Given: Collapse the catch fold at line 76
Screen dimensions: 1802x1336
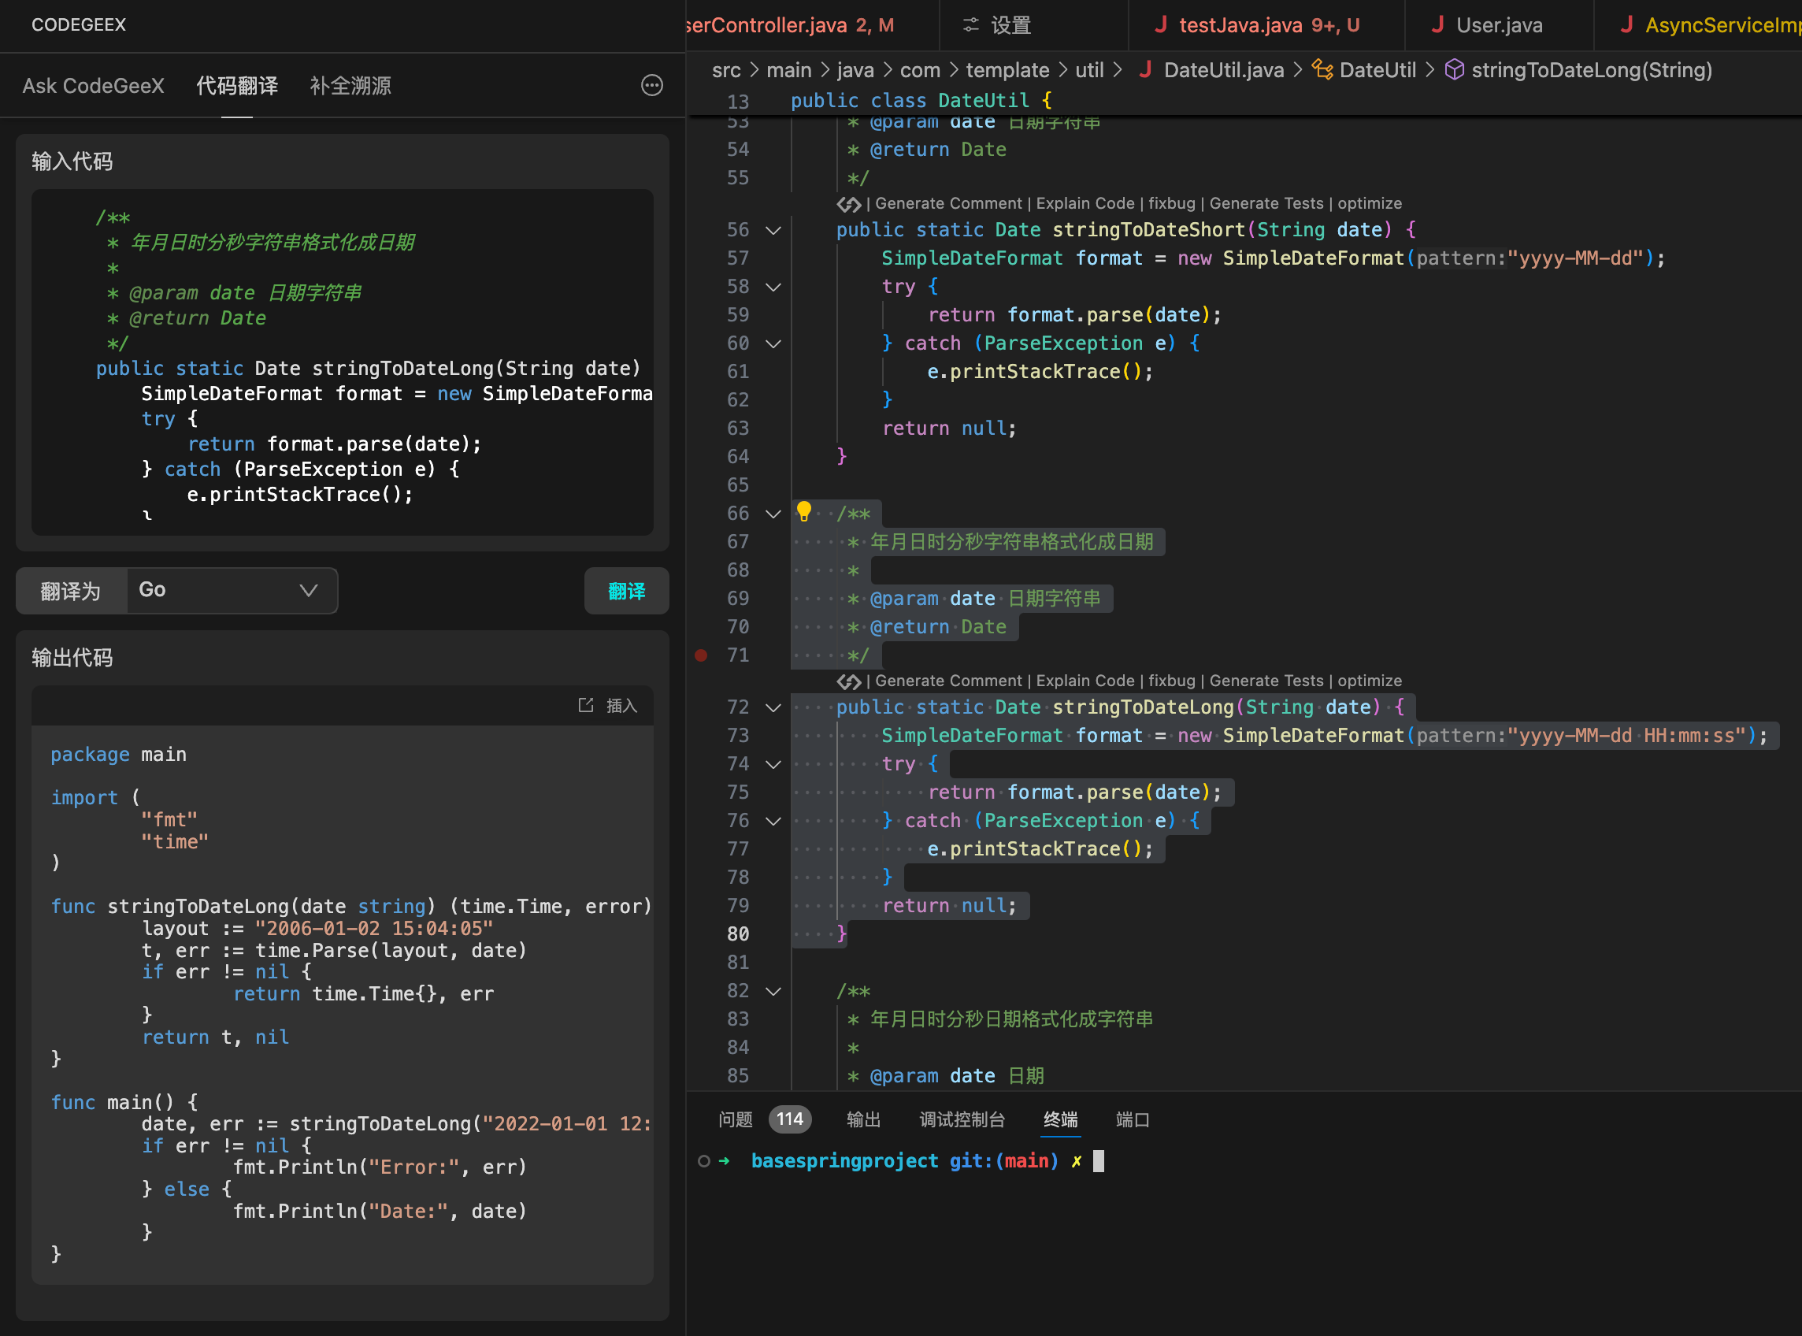Looking at the screenshot, I should (773, 822).
